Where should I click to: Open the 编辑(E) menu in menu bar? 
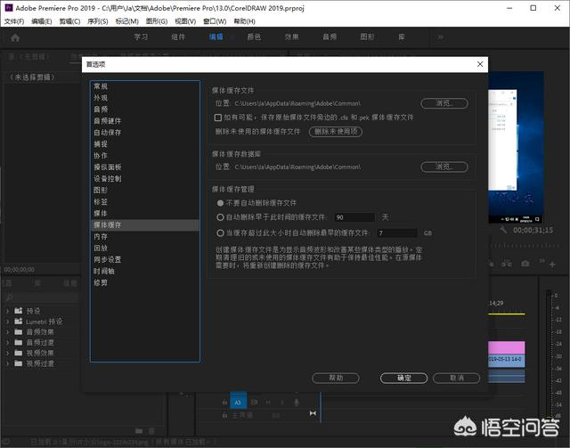tap(42, 21)
